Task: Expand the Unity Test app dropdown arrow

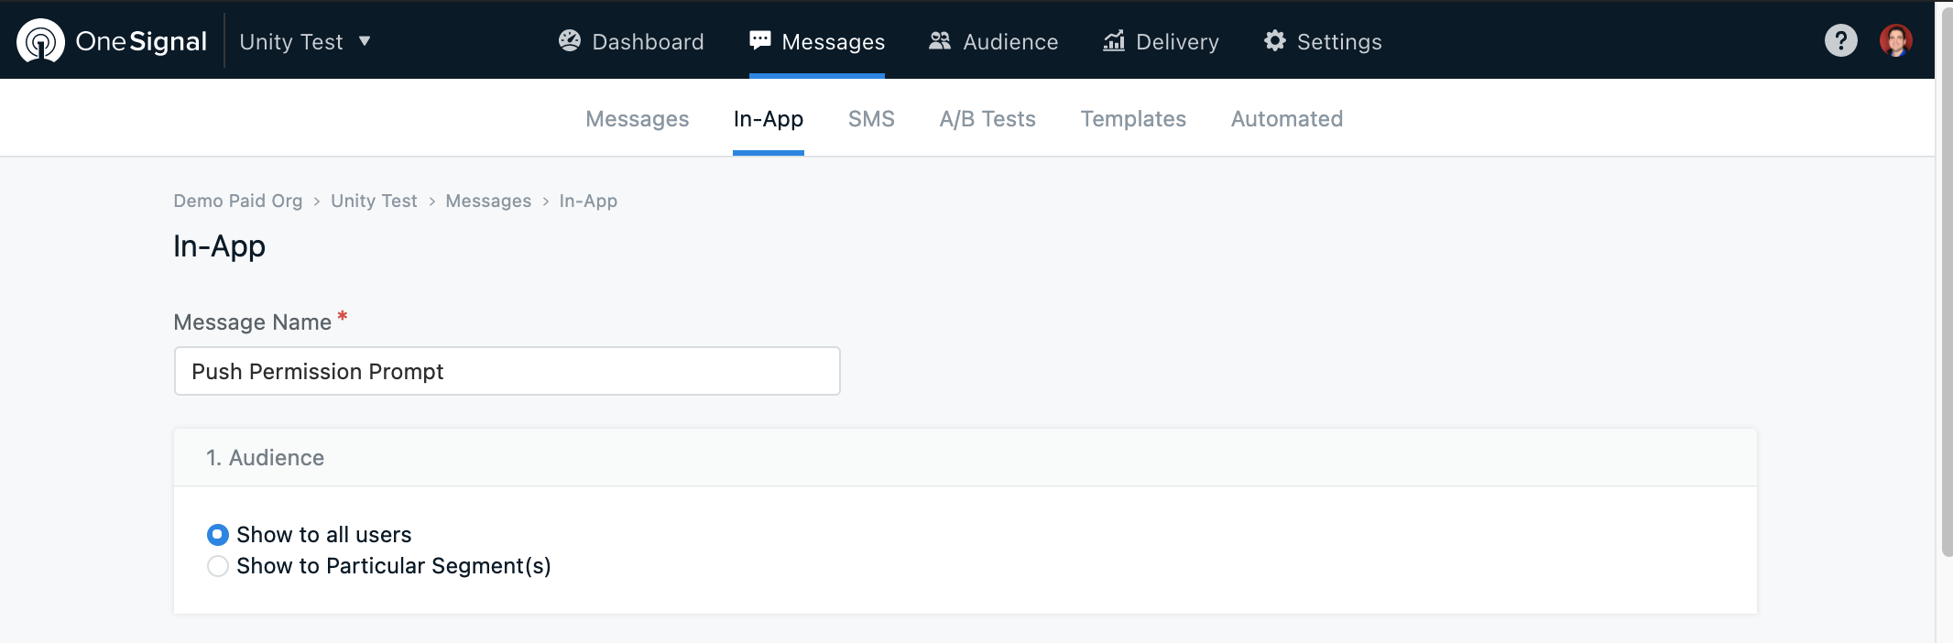Action: tap(365, 41)
